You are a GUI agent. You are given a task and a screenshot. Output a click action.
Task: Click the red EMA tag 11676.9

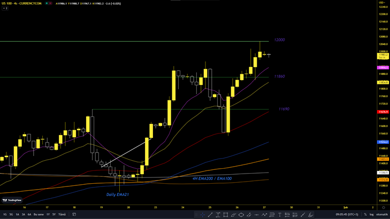pyautogui.click(x=383, y=112)
